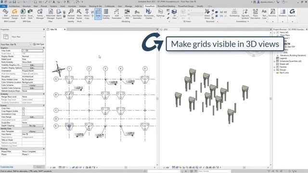This screenshot has height=173, width=308.
Task: Select the Move / Copy tool
Action: [87, 14]
